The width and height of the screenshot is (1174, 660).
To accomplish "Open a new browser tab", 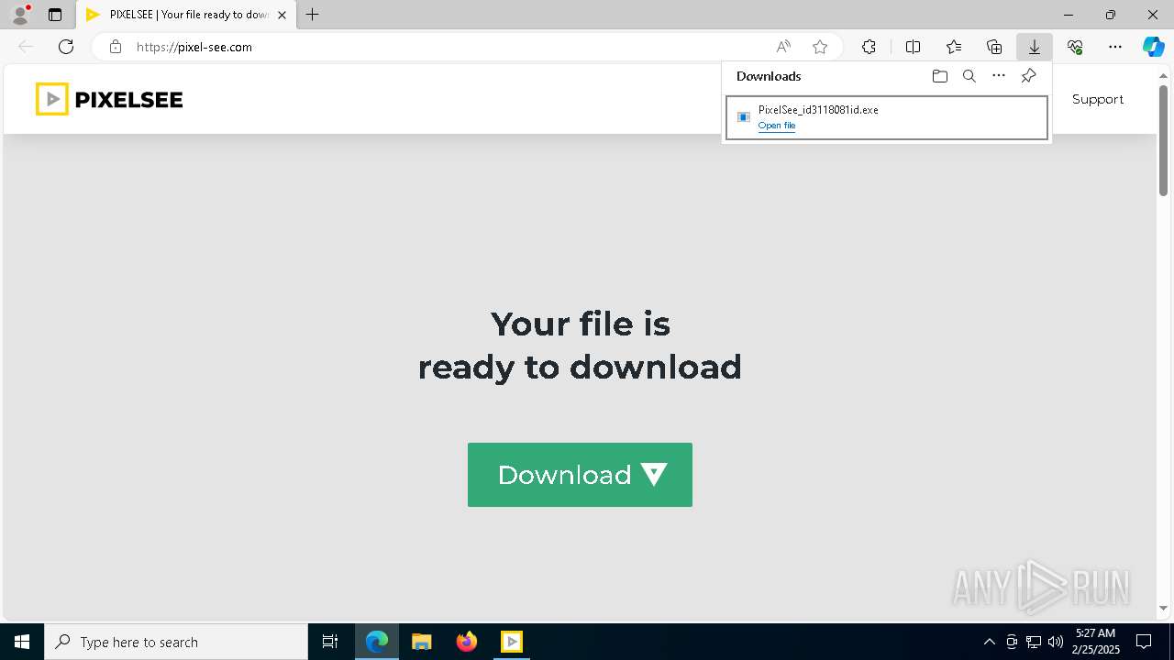I will 313,15.
